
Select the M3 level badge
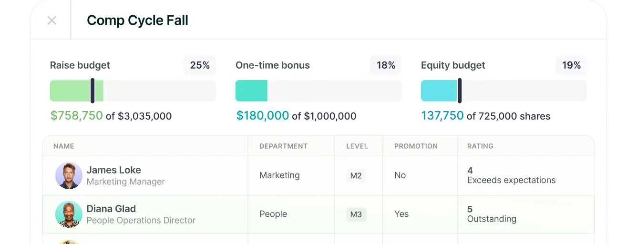point(356,214)
